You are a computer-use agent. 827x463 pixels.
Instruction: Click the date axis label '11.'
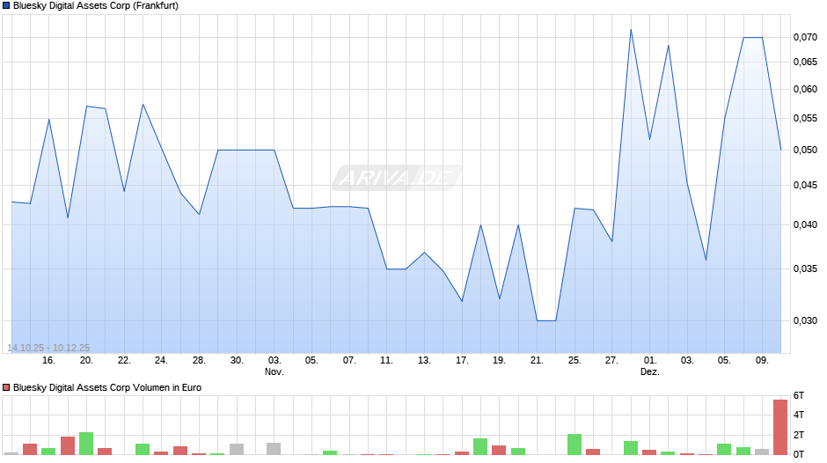[x=386, y=360]
